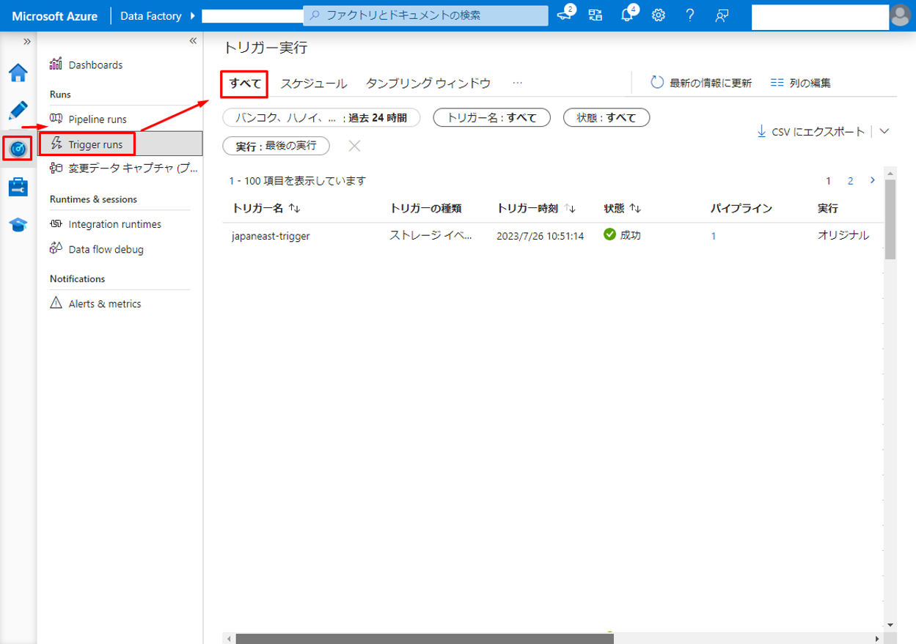Open the 状態 filter dropdown
916x644 pixels.
[x=606, y=118]
